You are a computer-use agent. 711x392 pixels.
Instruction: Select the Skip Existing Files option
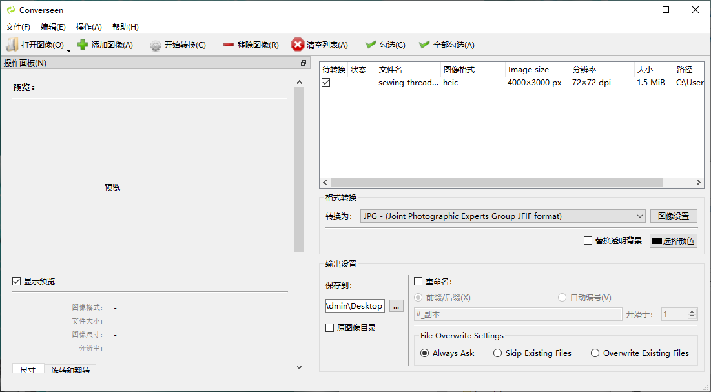click(497, 353)
